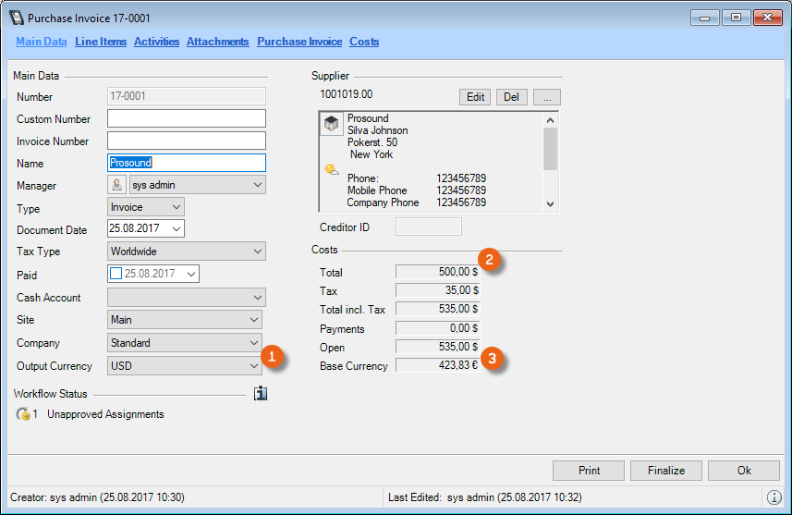Click the manager user icon next to sys admin

click(x=117, y=185)
